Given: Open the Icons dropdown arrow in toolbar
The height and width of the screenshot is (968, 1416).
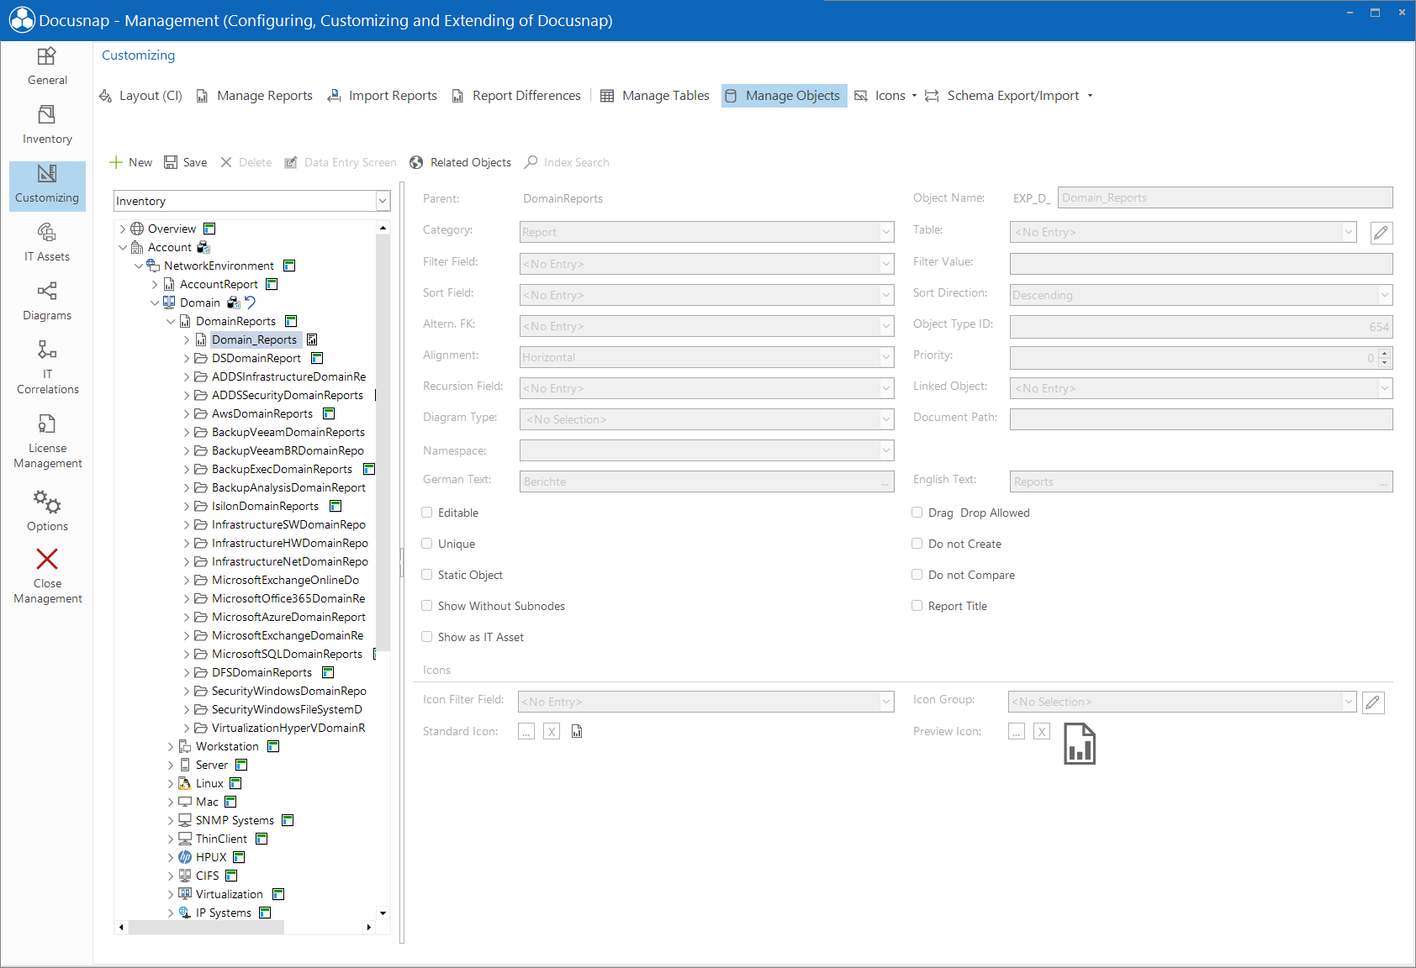Looking at the screenshot, I should 914,96.
